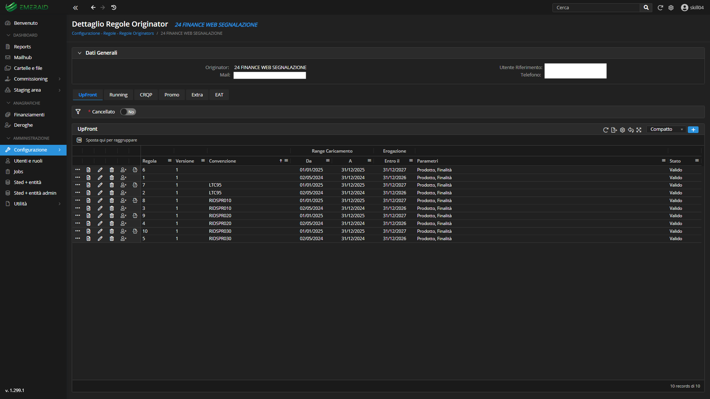
Task: Click into the Cerca search field
Action: point(596,7)
